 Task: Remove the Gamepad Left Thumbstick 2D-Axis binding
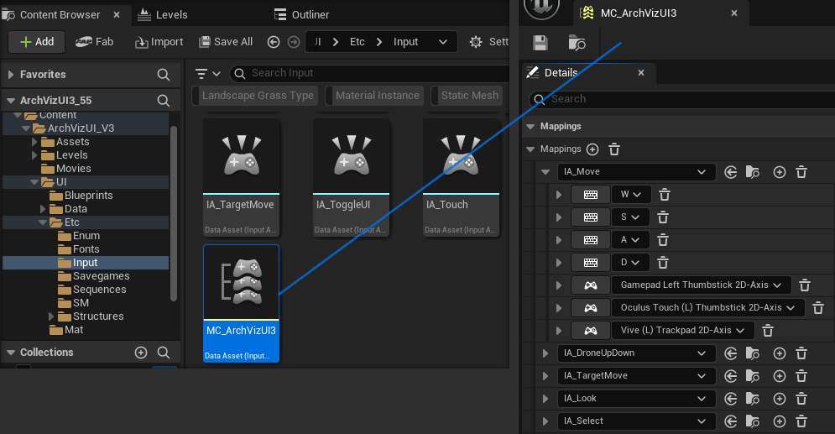click(805, 285)
